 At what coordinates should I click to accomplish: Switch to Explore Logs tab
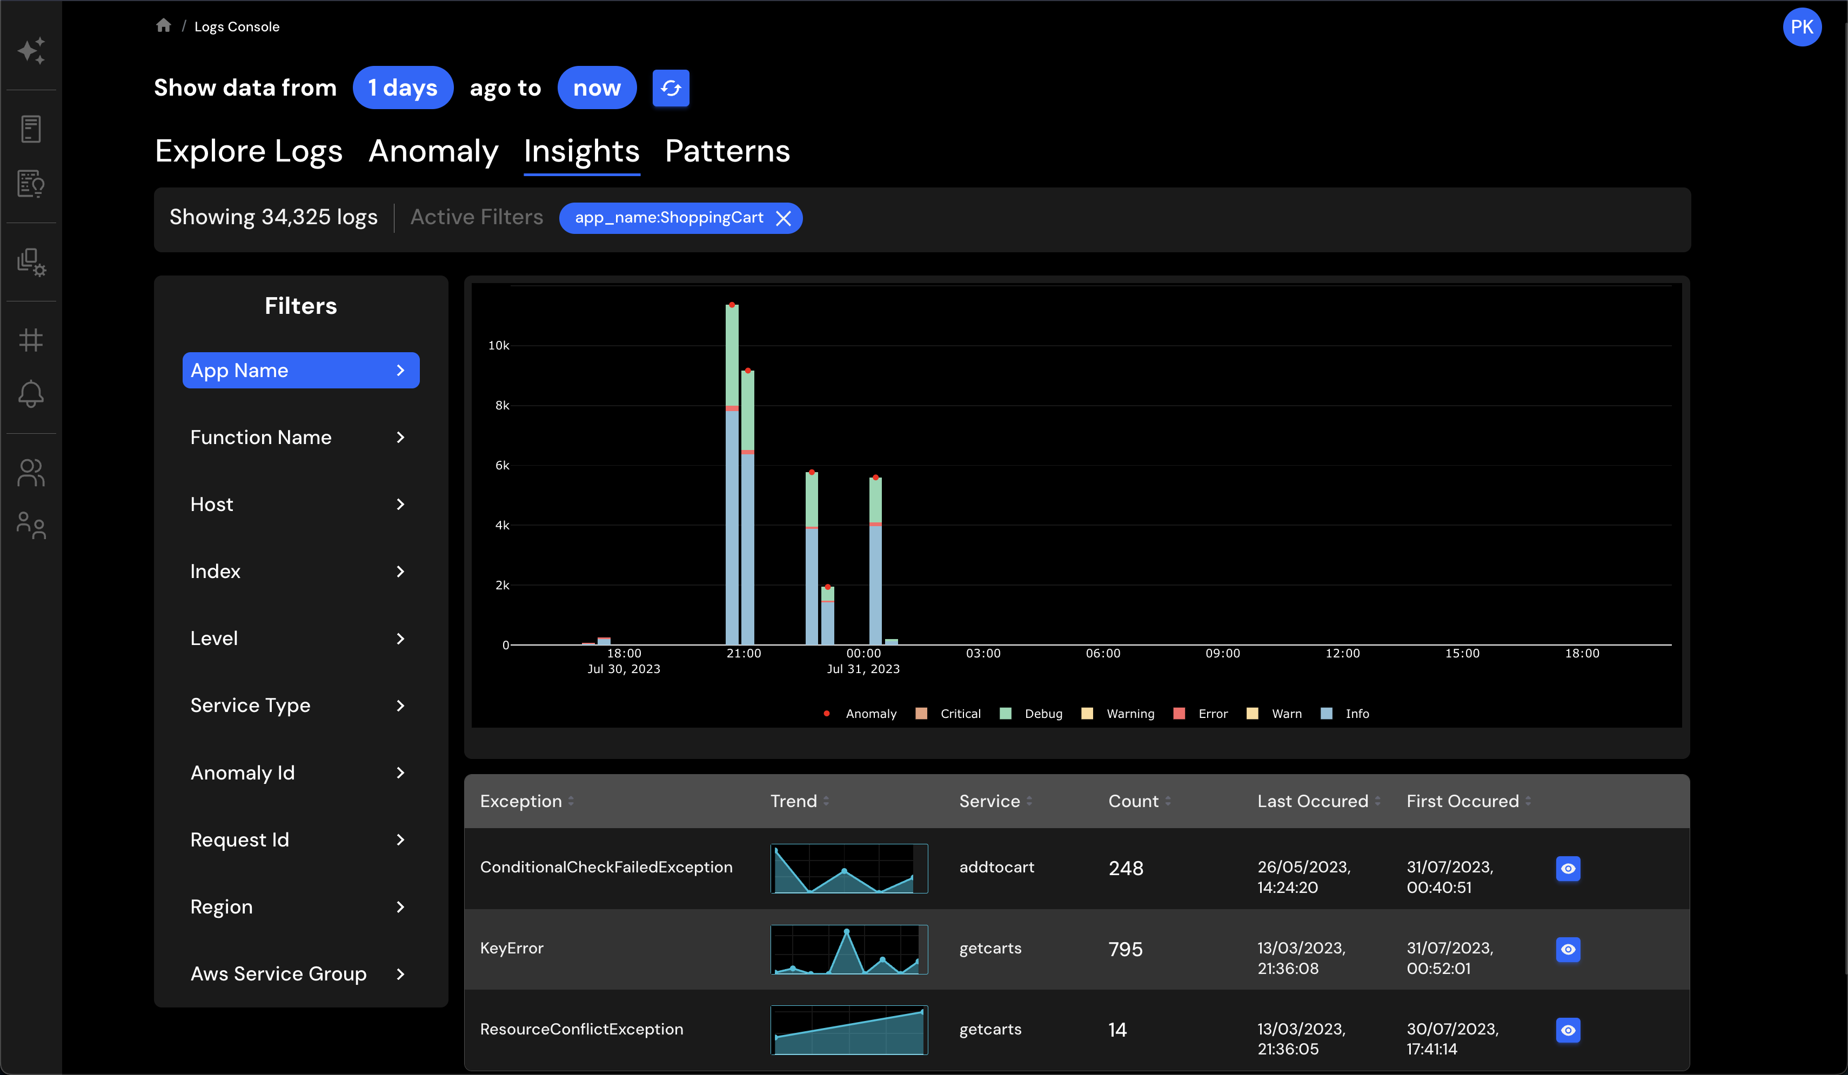[x=249, y=151]
